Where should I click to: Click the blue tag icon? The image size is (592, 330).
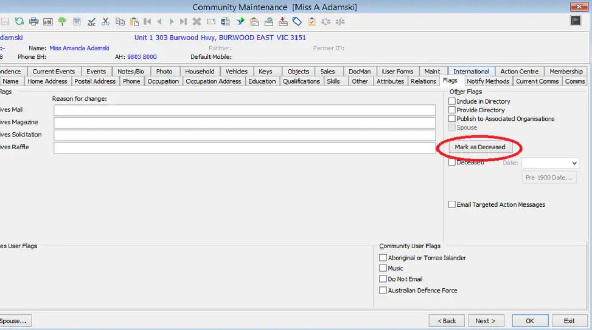pyautogui.click(x=297, y=21)
